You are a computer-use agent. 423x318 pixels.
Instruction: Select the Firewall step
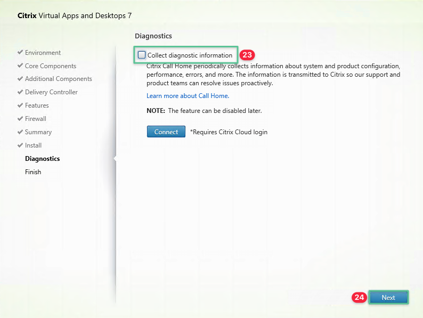[35, 119]
